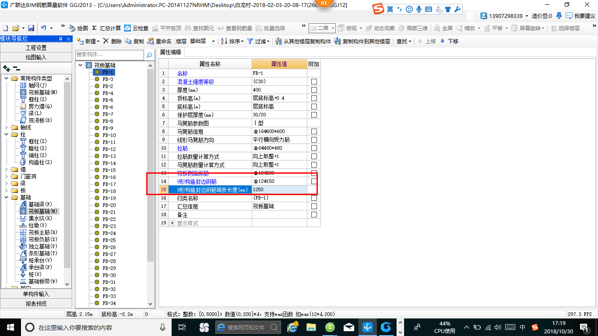Viewport: 598px width, 336px height.
Task: Move component down with 下移
Action: pyautogui.click(x=449, y=41)
